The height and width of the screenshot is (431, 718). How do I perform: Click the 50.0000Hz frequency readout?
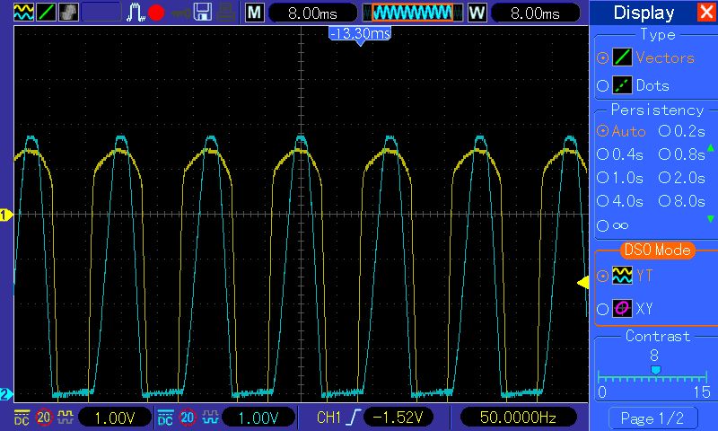tap(518, 418)
